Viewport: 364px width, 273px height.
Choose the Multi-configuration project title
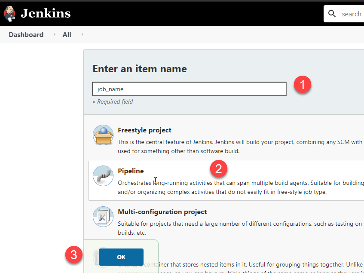pos(162,212)
